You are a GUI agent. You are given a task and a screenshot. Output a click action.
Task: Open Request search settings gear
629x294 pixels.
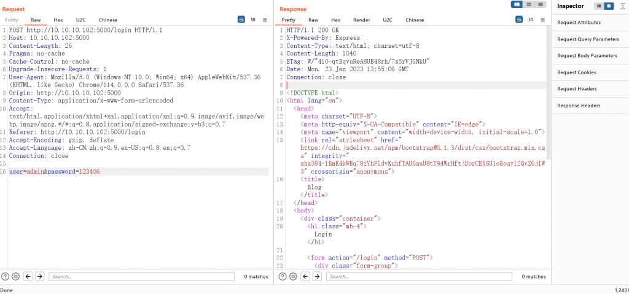(16, 277)
